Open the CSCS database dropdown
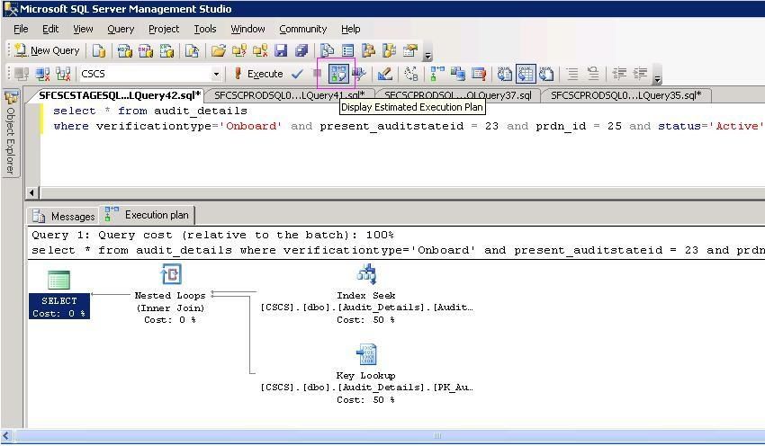Screen dimensions: 765x446 click(x=216, y=74)
